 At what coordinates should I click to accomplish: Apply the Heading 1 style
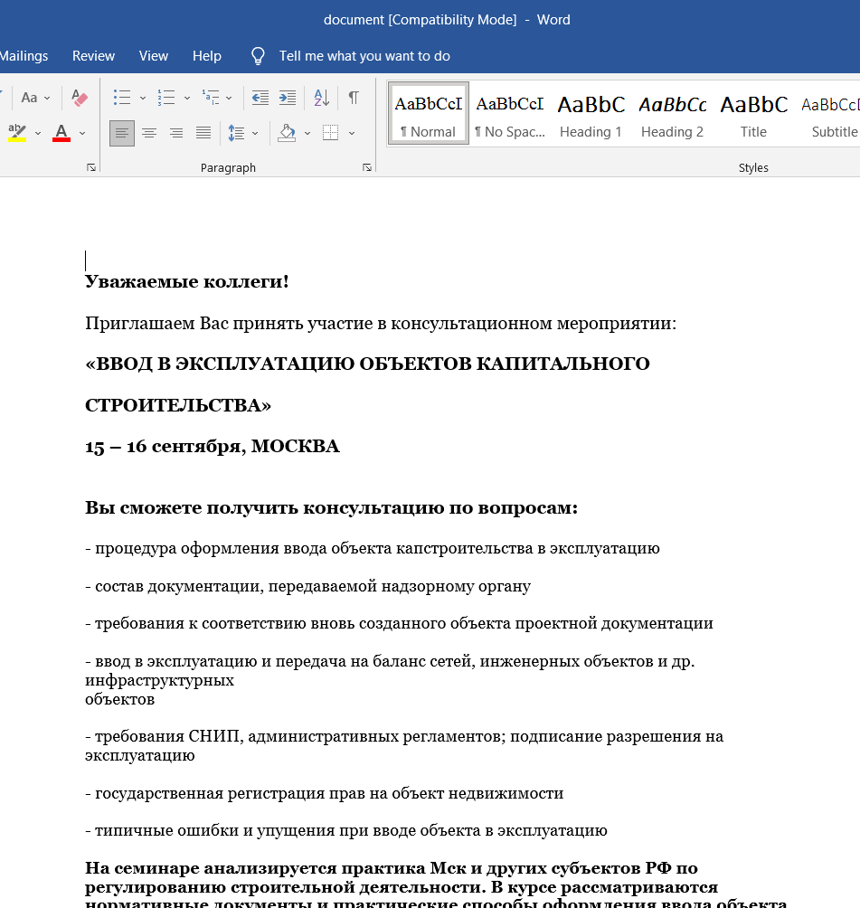(591, 114)
